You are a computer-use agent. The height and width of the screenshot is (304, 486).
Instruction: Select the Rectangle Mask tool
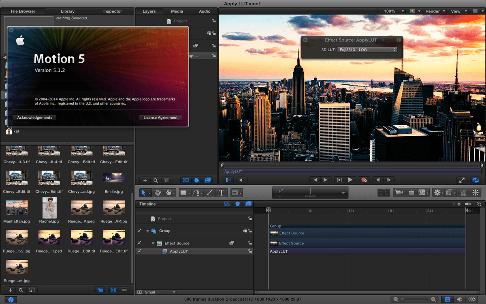point(236,193)
